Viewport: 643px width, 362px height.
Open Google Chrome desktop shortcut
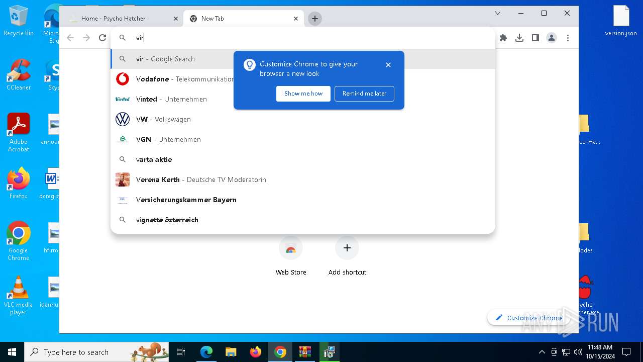pyautogui.click(x=19, y=241)
